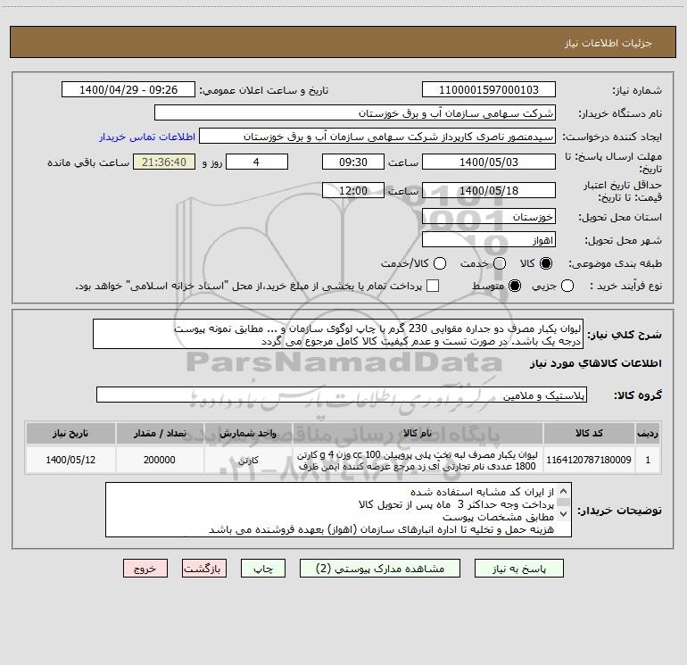Select the کالا radio button
Viewport: 687px width, 665px height.
point(546,263)
